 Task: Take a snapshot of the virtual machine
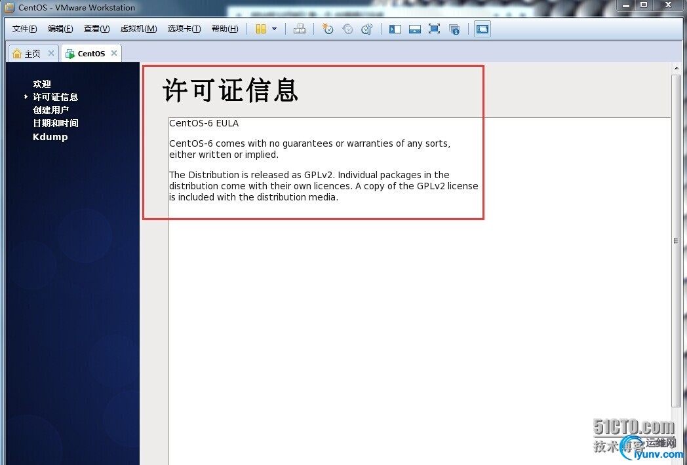(327, 29)
